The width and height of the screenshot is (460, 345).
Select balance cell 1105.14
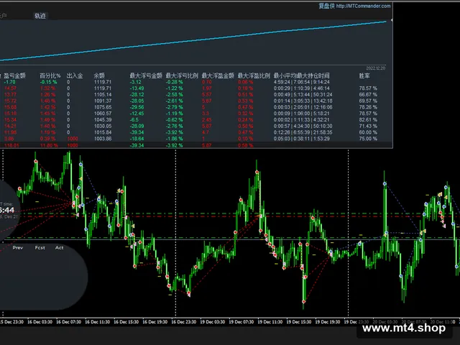(x=103, y=94)
